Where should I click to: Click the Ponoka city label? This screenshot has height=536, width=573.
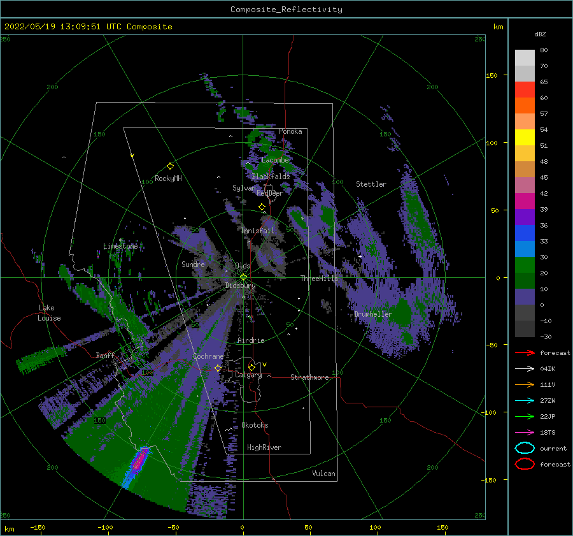[290, 131]
